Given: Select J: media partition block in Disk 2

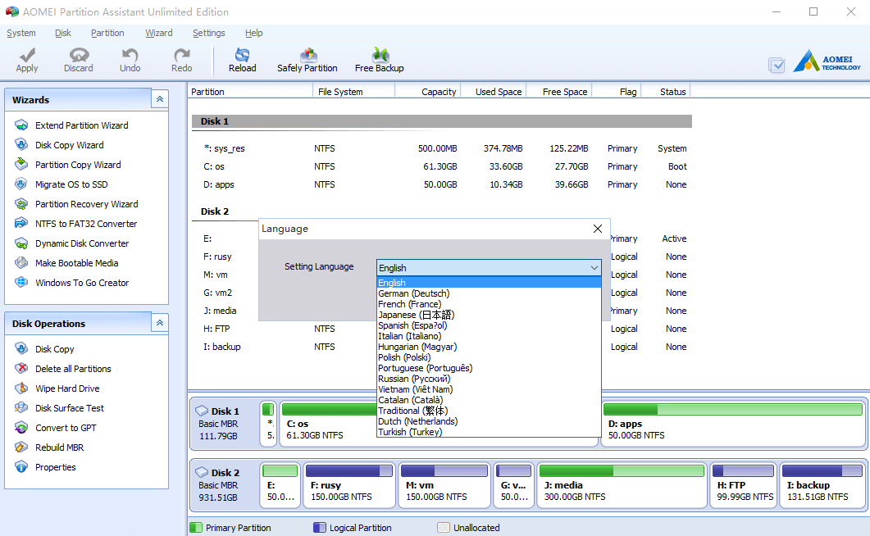Looking at the screenshot, I should 622,485.
